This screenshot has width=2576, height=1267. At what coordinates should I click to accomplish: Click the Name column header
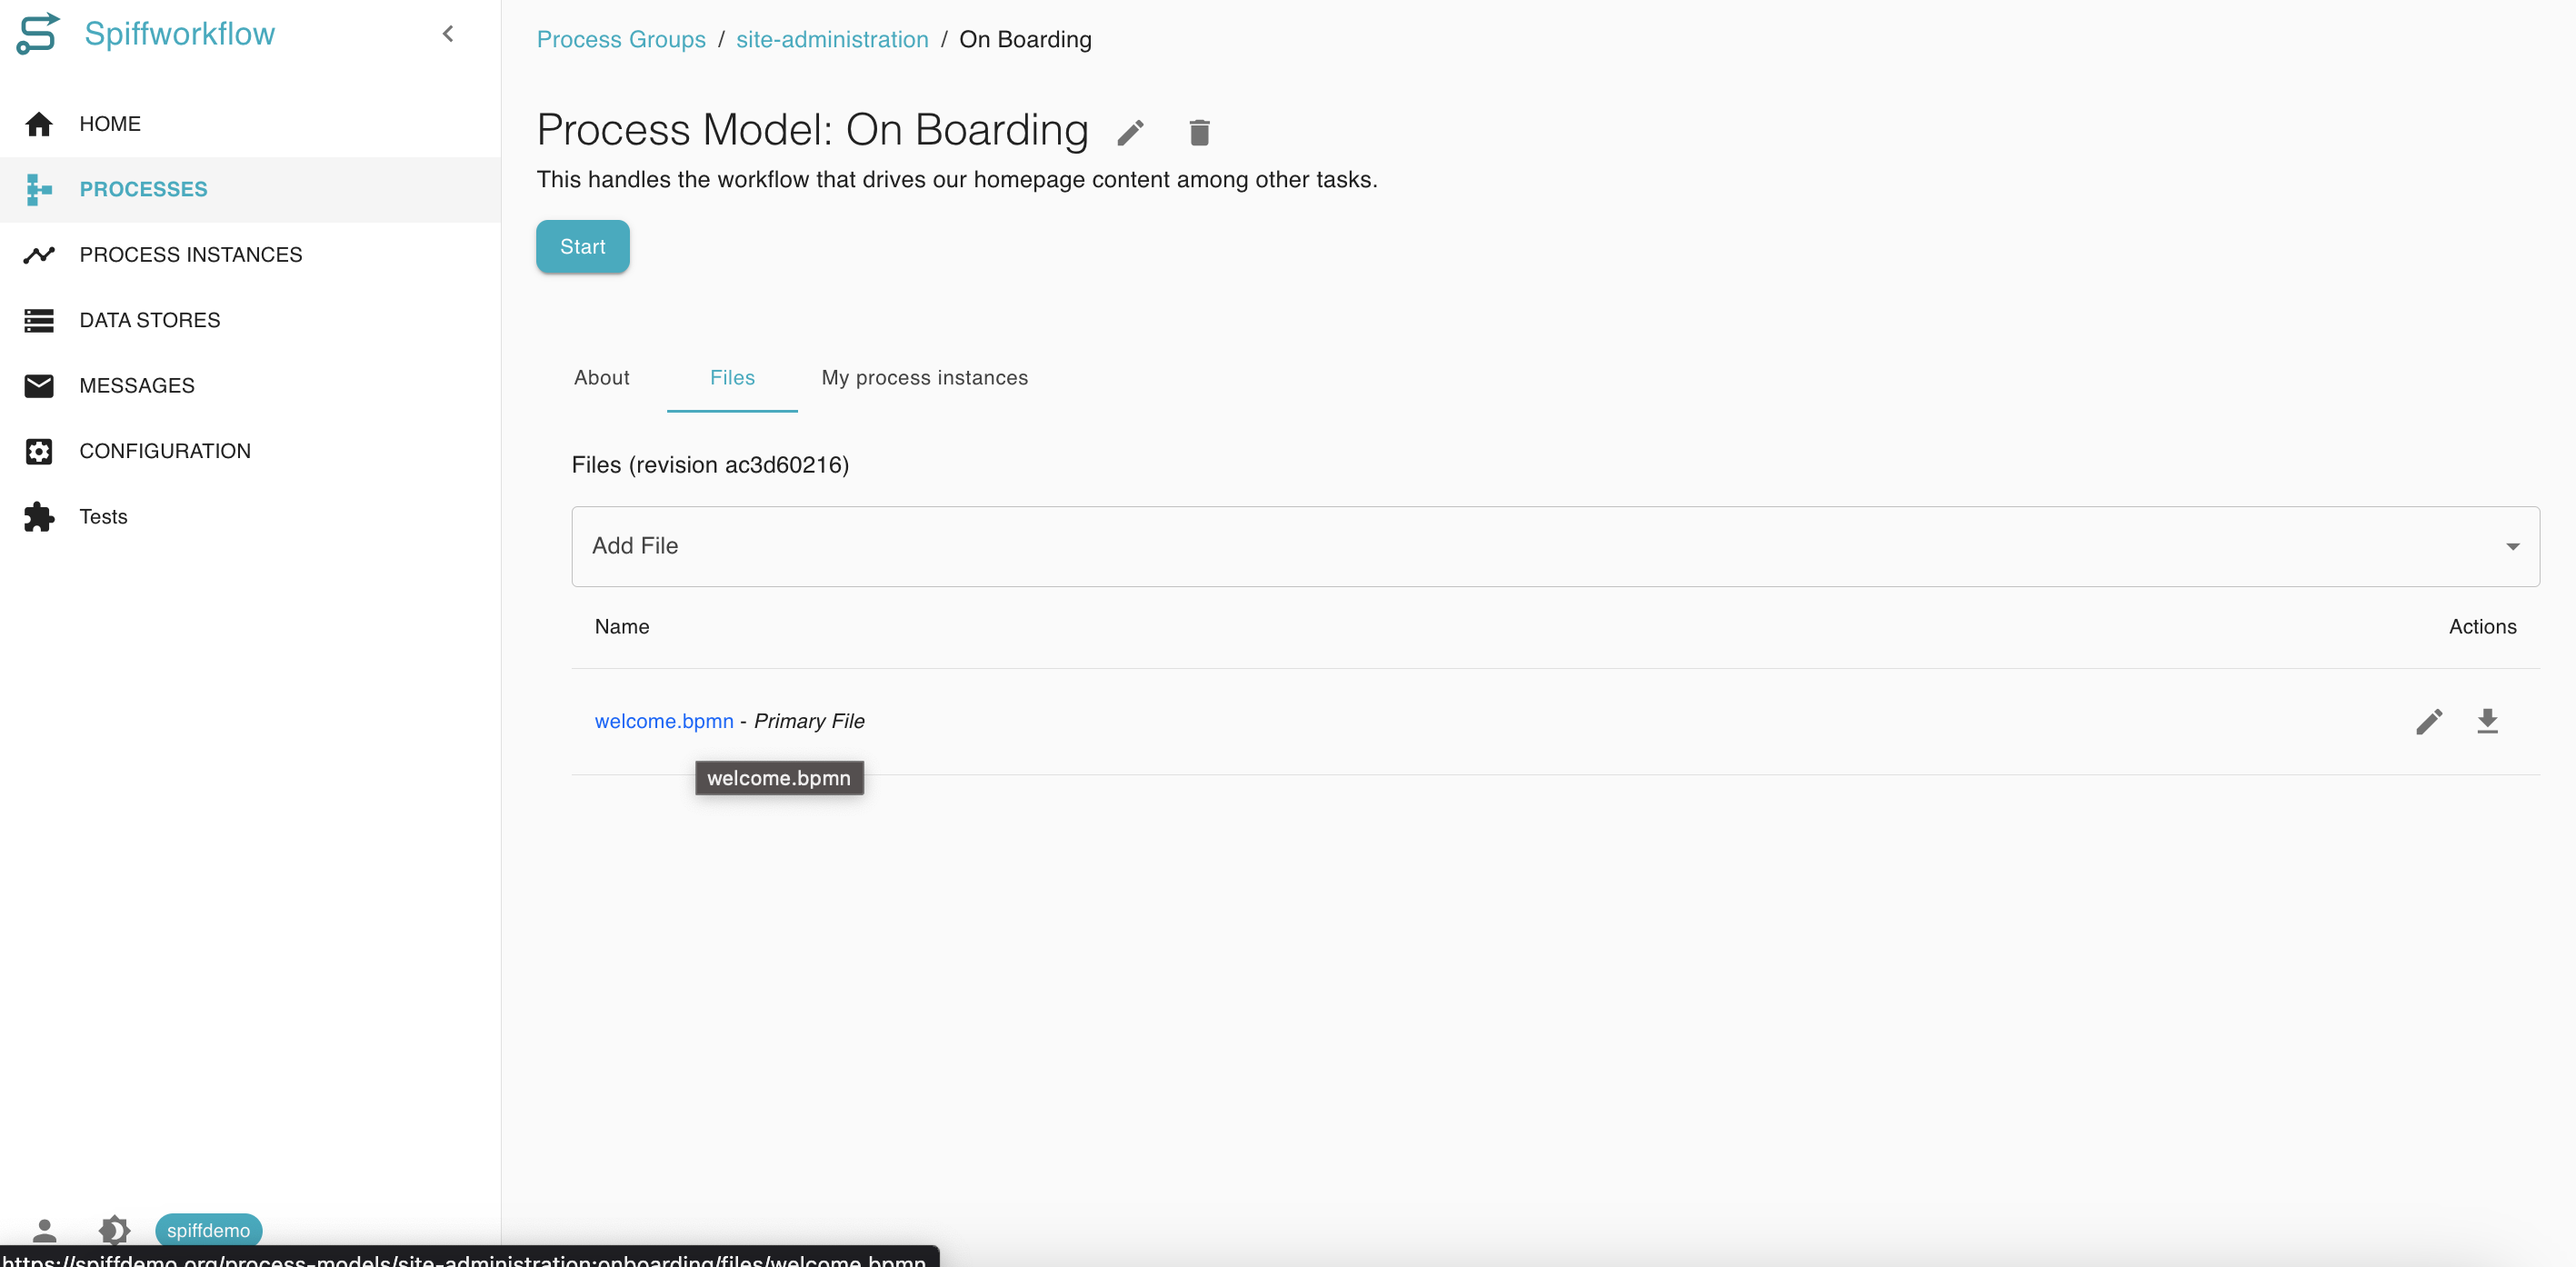pos(622,627)
